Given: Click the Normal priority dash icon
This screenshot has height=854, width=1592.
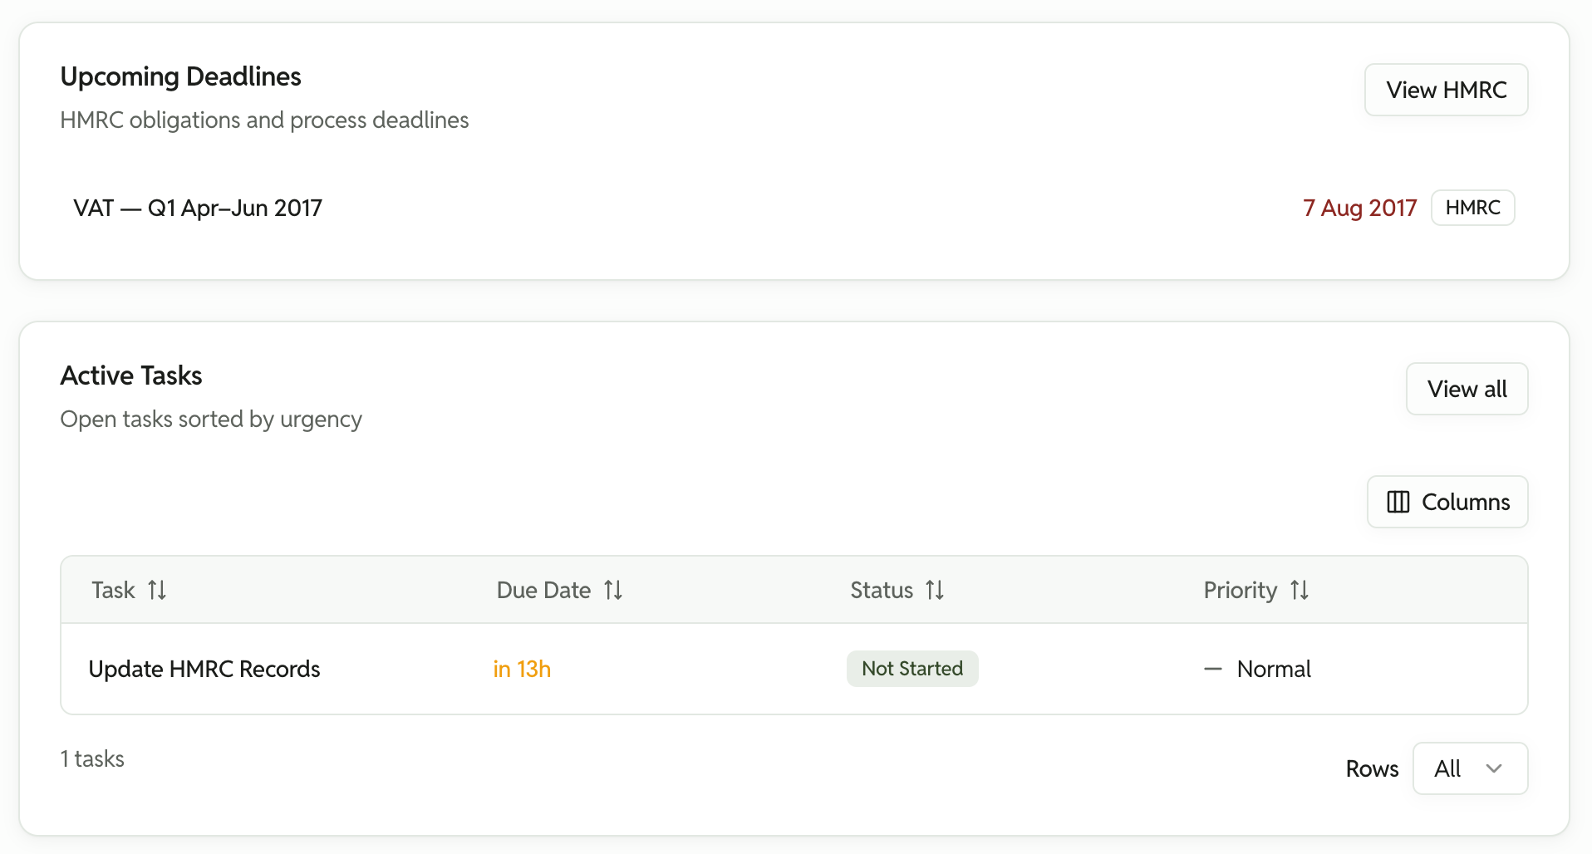Looking at the screenshot, I should (1213, 669).
